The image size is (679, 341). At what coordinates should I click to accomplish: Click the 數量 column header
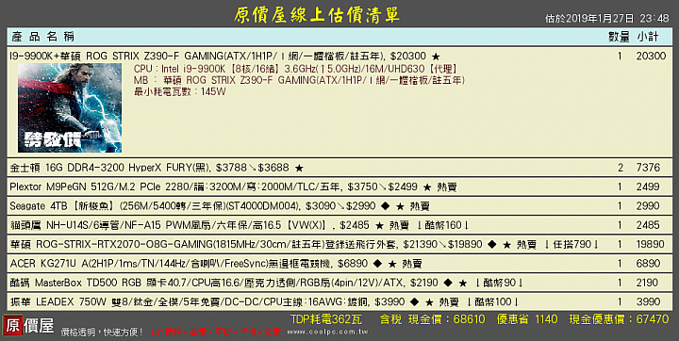619,37
